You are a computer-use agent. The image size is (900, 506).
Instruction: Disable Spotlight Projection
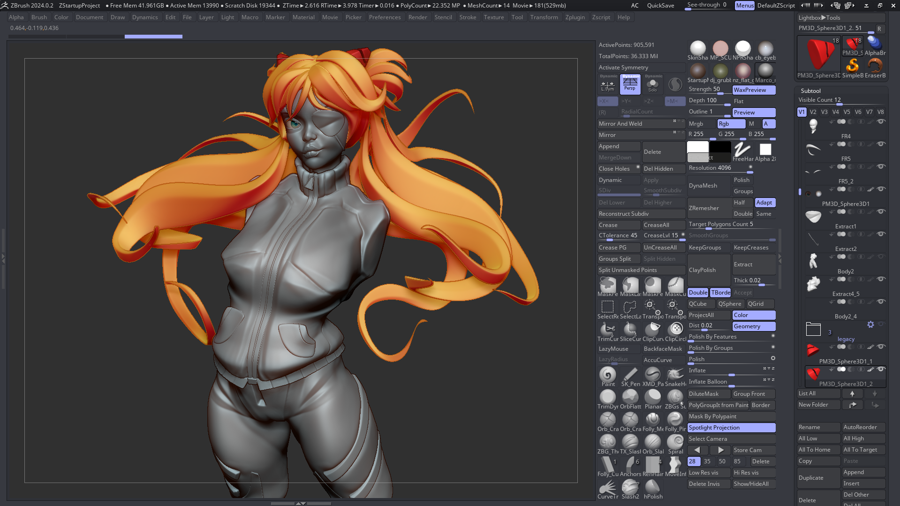(x=731, y=428)
